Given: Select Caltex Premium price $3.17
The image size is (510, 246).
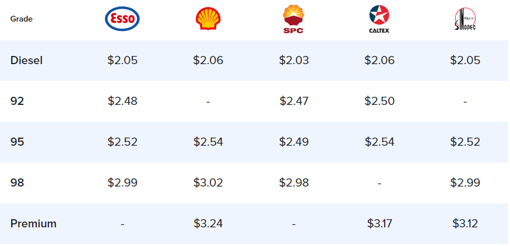Looking at the screenshot, I should point(379,223).
